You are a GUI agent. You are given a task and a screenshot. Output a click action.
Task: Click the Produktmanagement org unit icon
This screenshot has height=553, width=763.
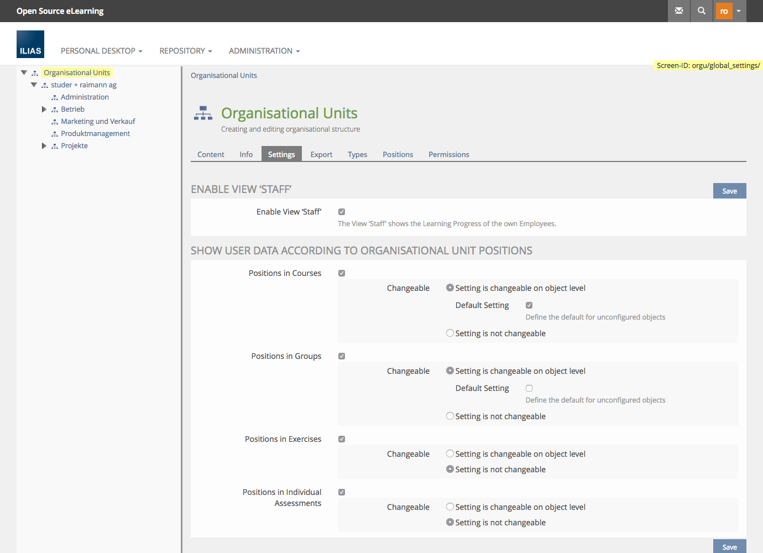55,134
